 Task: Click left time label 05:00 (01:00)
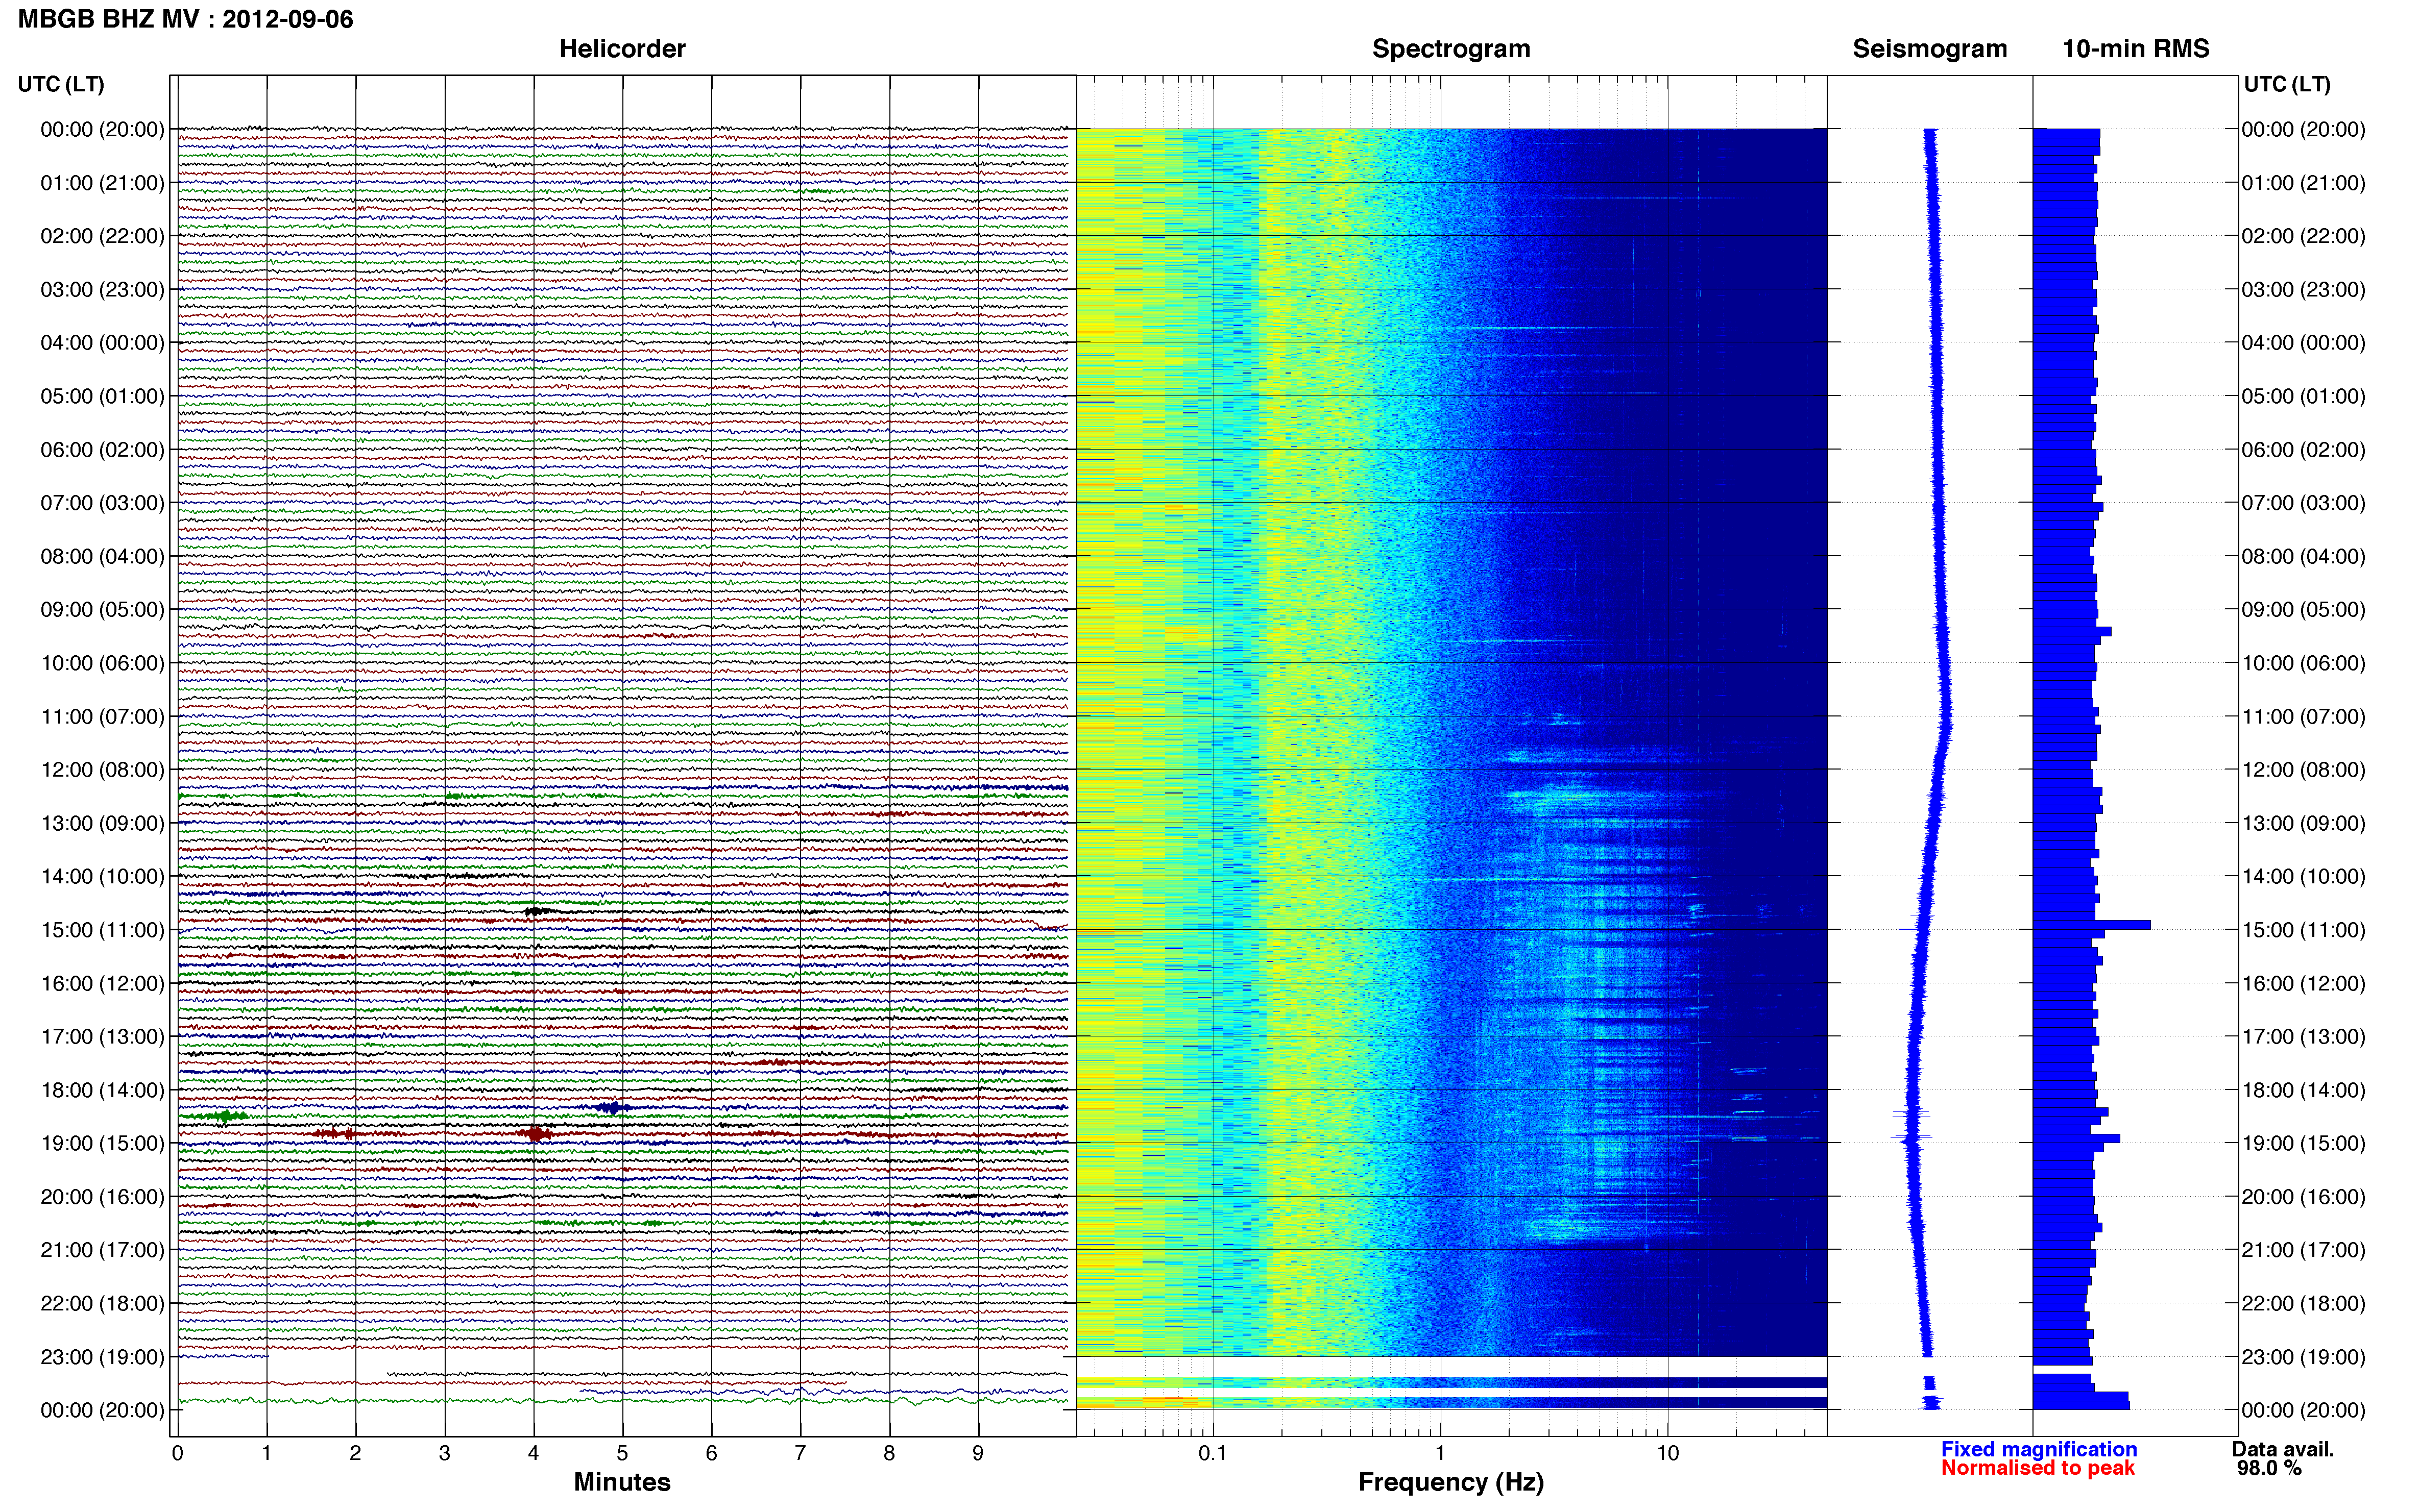tap(102, 396)
